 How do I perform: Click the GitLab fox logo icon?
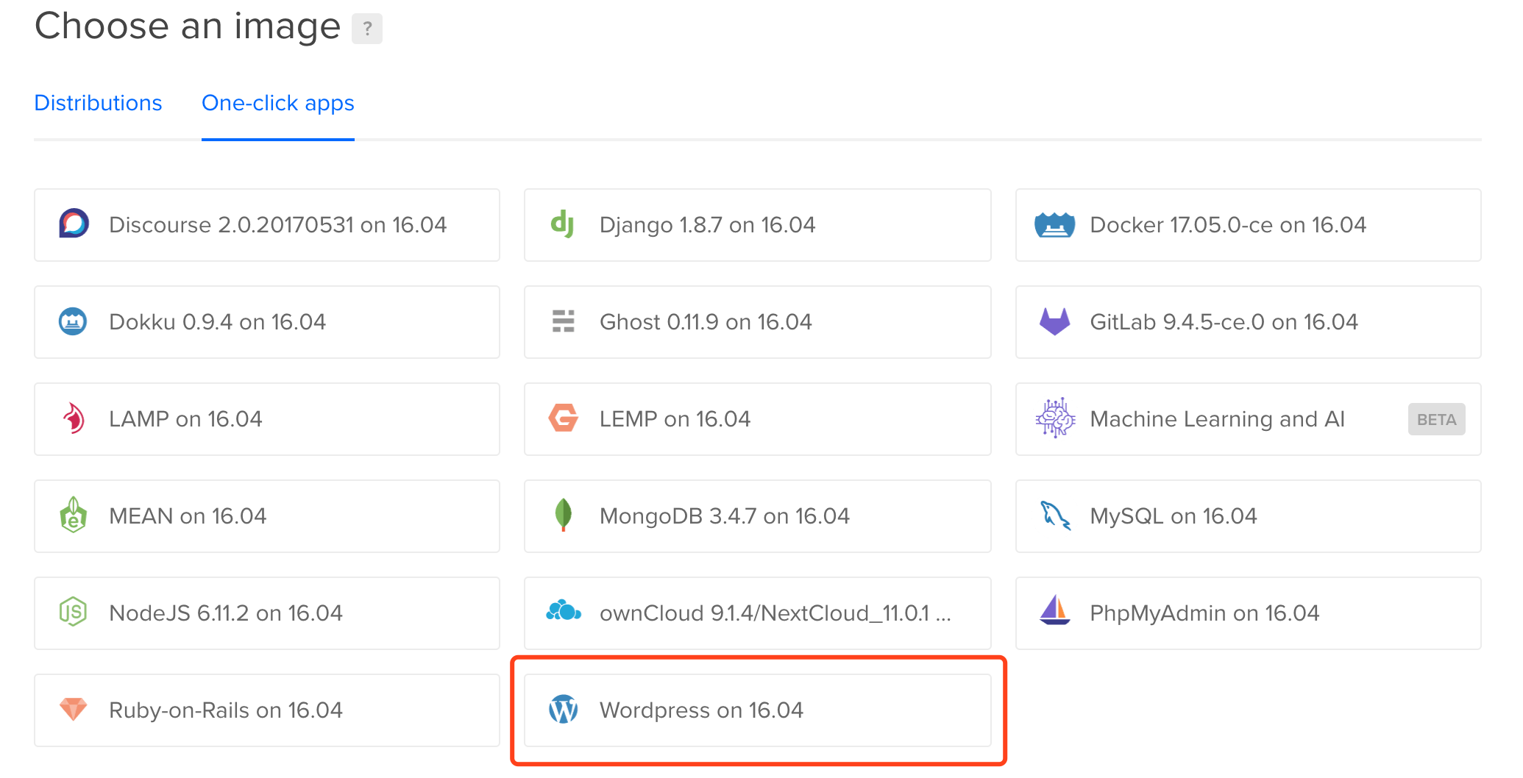click(x=1054, y=321)
